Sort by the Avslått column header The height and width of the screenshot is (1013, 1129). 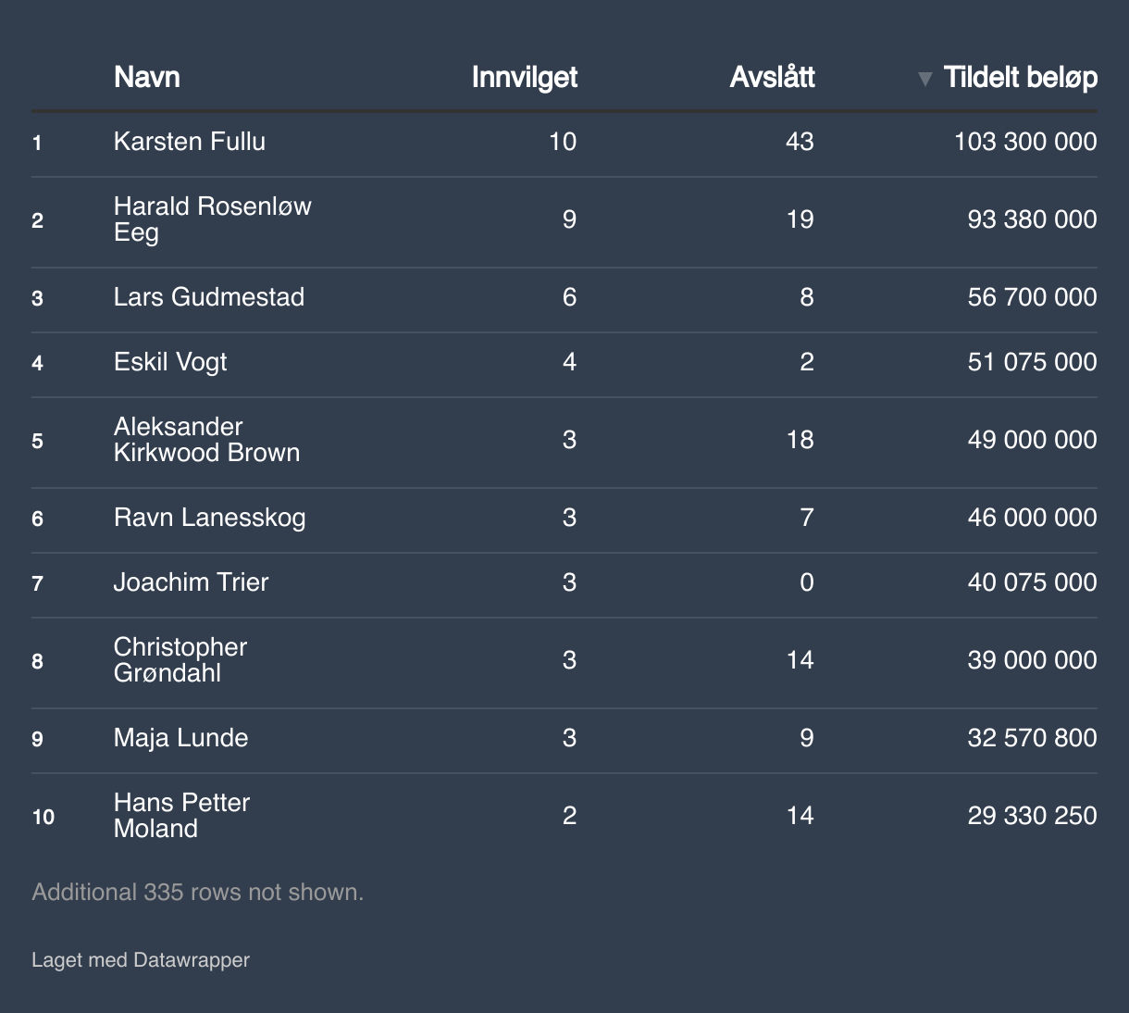point(772,77)
